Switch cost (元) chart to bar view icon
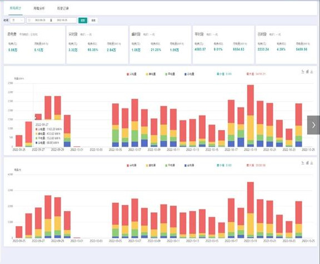320x264 pixels. (x=307, y=163)
